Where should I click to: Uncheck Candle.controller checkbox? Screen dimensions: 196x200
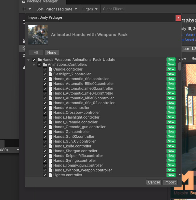click(45, 69)
